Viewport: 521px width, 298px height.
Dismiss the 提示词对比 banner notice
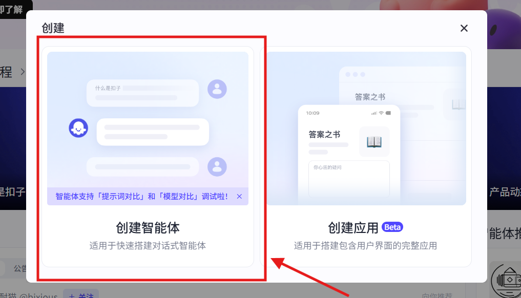[x=239, y=197]
